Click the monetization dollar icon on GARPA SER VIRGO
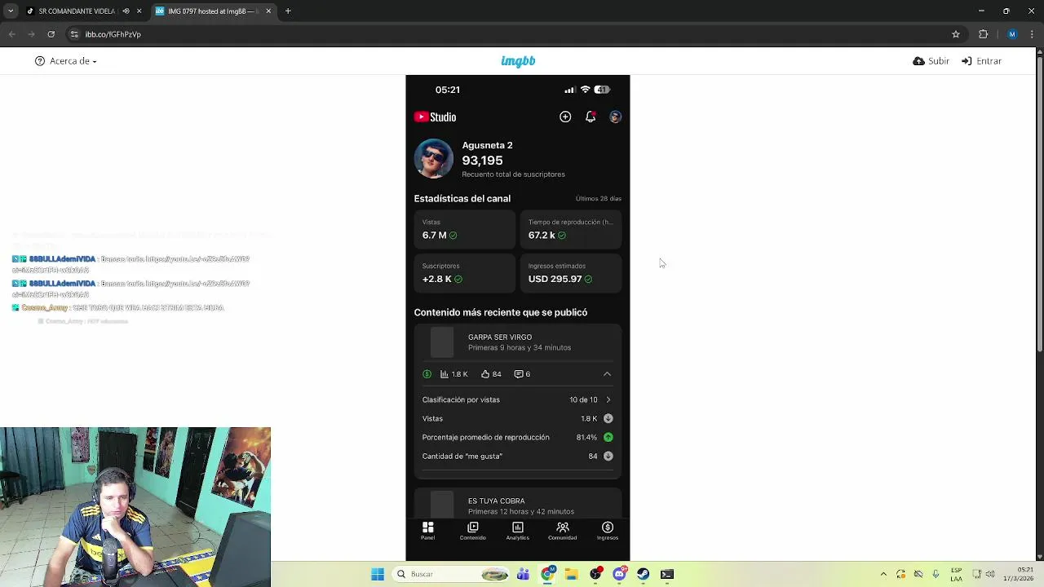 [x=427, y=373]
